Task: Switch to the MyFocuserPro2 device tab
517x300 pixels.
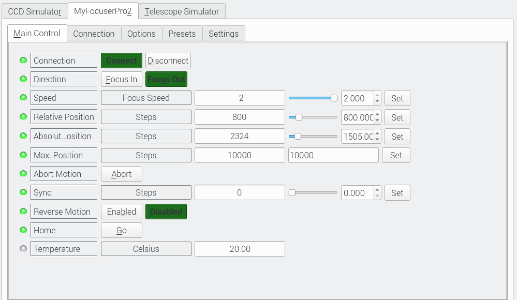Action: [103, 11]
